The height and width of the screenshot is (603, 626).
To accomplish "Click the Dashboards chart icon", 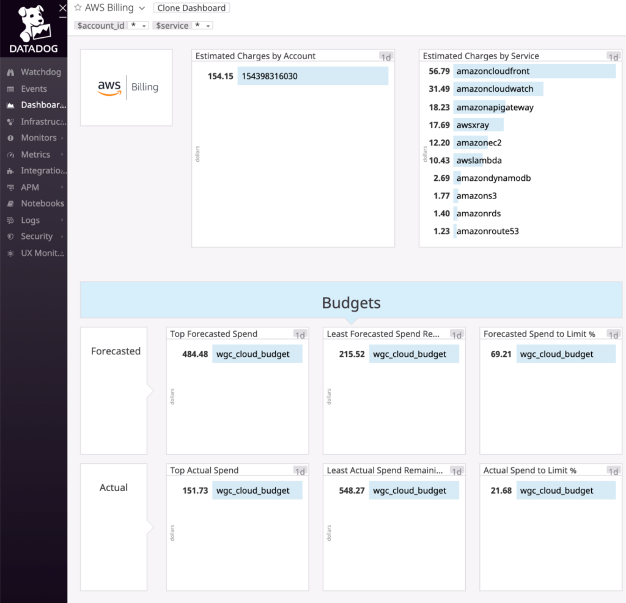I will (10, 105).
